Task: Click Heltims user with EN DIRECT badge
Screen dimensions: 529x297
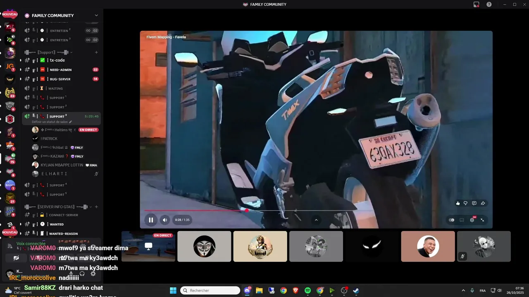Action: click(x=65, y=130)
